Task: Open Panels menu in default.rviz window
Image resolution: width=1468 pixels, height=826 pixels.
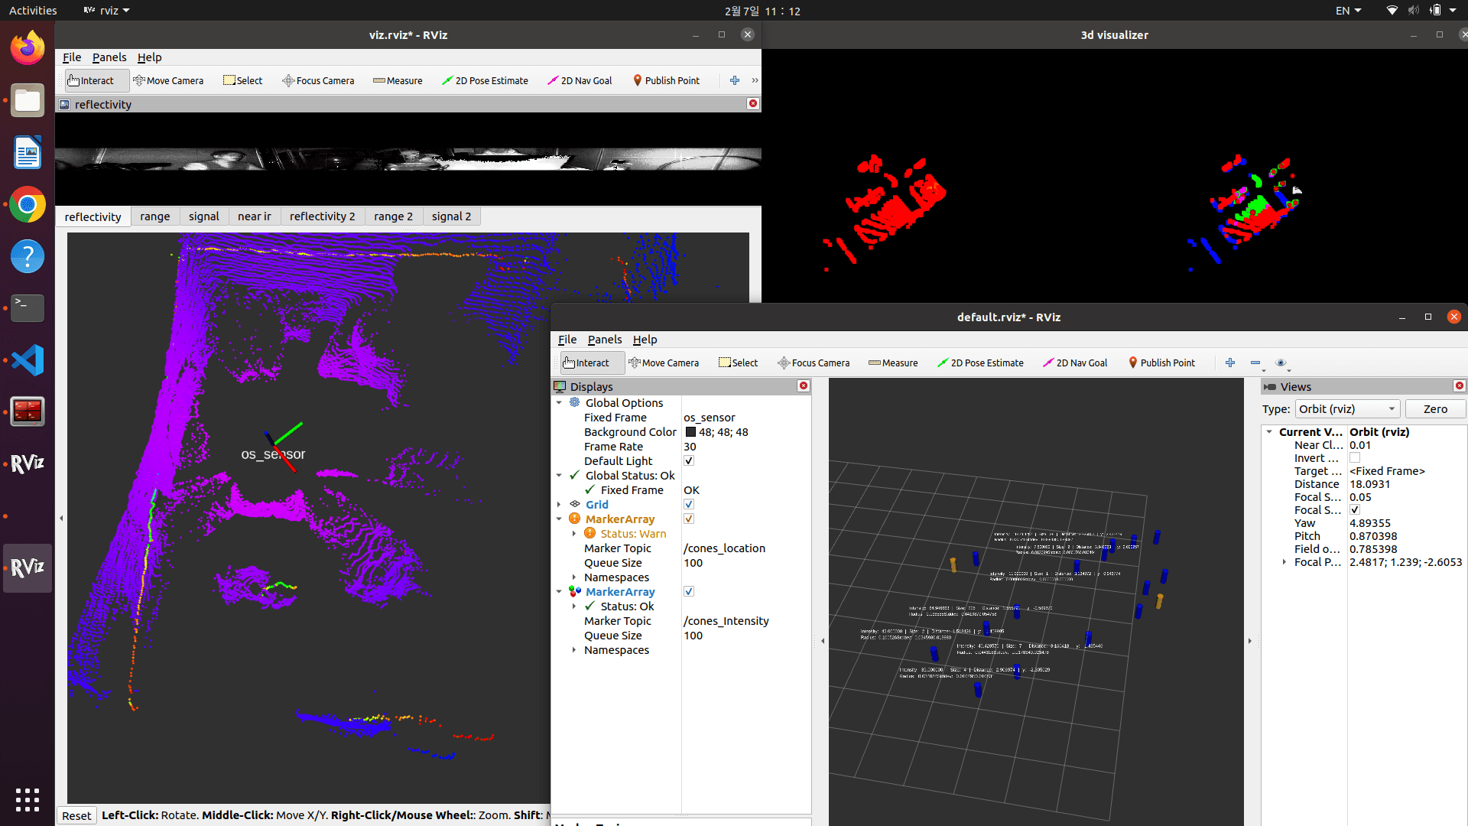Action: point(605,340)
